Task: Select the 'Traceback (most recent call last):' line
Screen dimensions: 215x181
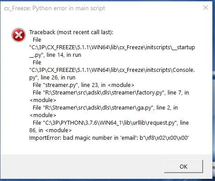Action: [71, 32]
